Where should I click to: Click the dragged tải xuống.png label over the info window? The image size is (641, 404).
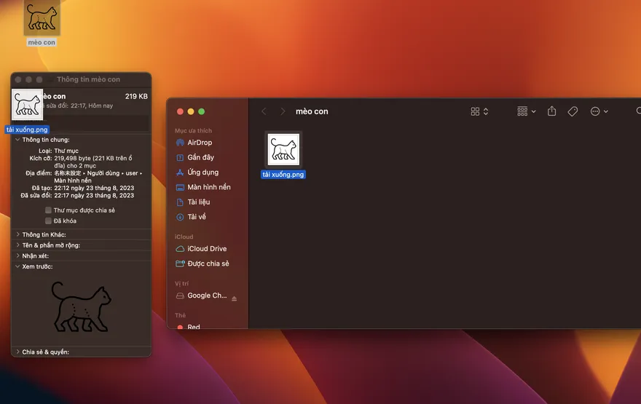coord(27,130)
